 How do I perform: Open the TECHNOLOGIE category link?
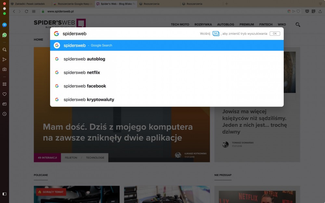[x=95, y=158]
